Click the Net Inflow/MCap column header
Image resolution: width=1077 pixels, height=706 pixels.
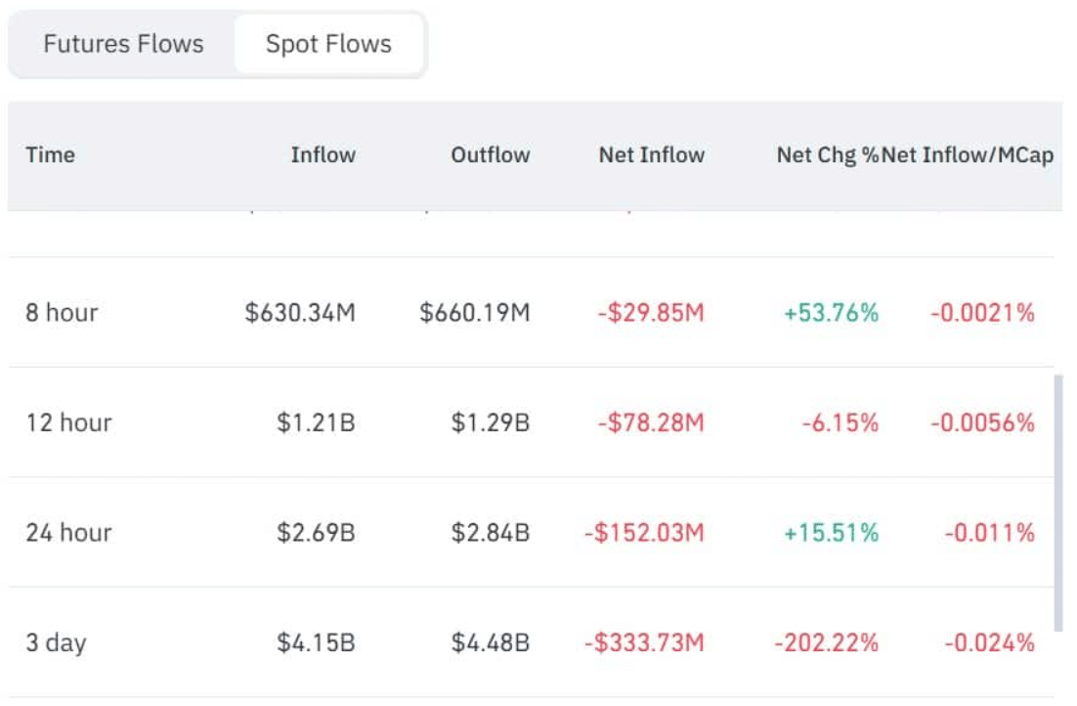tap(968, 154)
